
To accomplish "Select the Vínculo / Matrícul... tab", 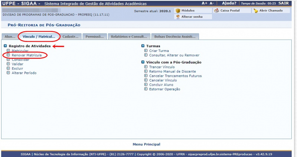I will click(x=39, y=37).
